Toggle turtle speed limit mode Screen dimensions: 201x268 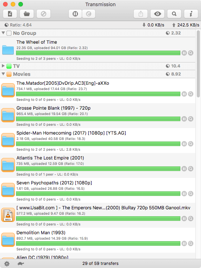coord(21,263)
